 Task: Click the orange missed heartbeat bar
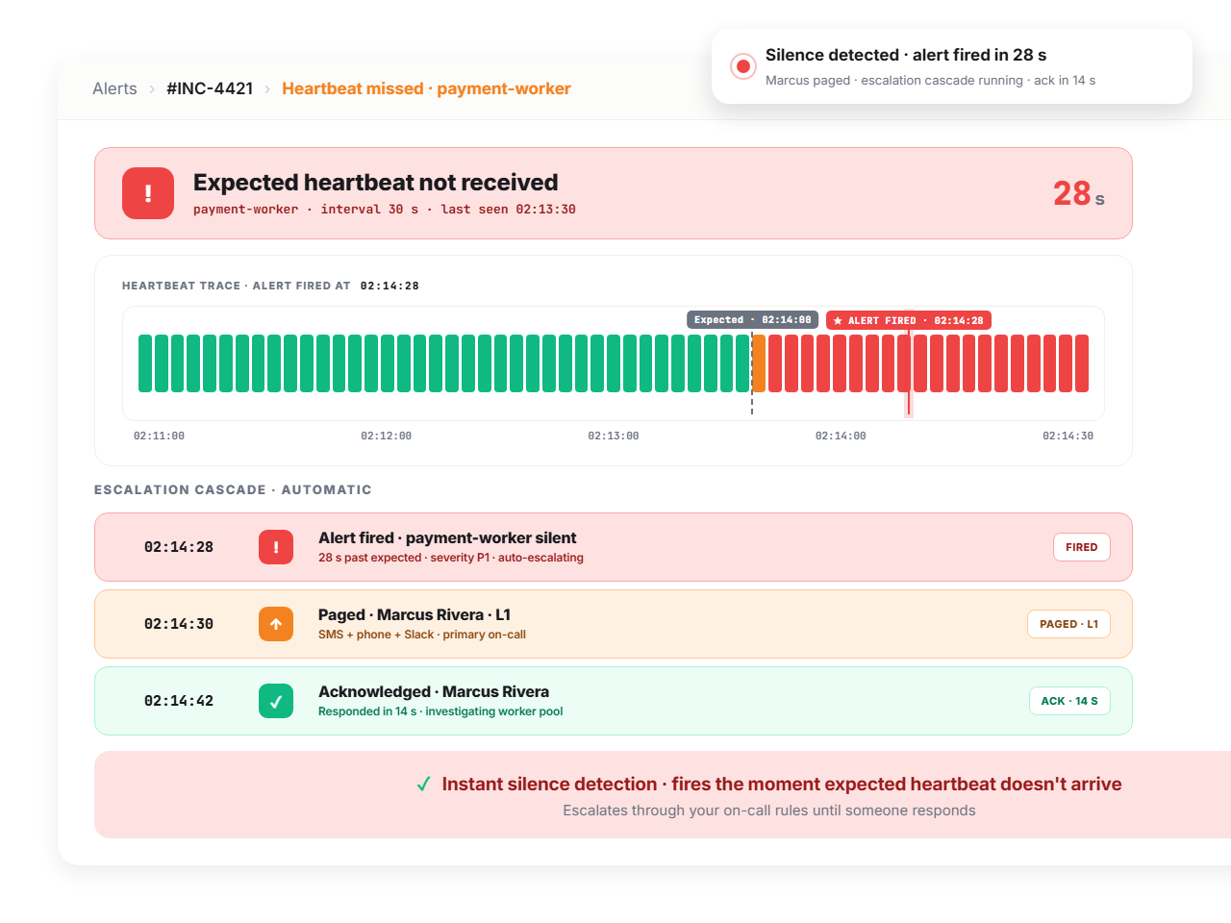point(759,363)
